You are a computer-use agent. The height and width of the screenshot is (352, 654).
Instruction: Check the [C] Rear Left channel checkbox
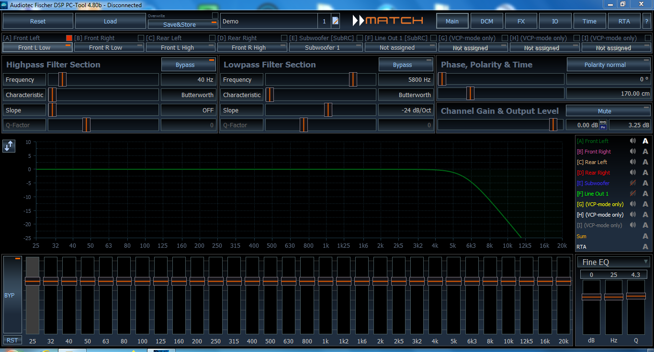click(x=212, y=38)
